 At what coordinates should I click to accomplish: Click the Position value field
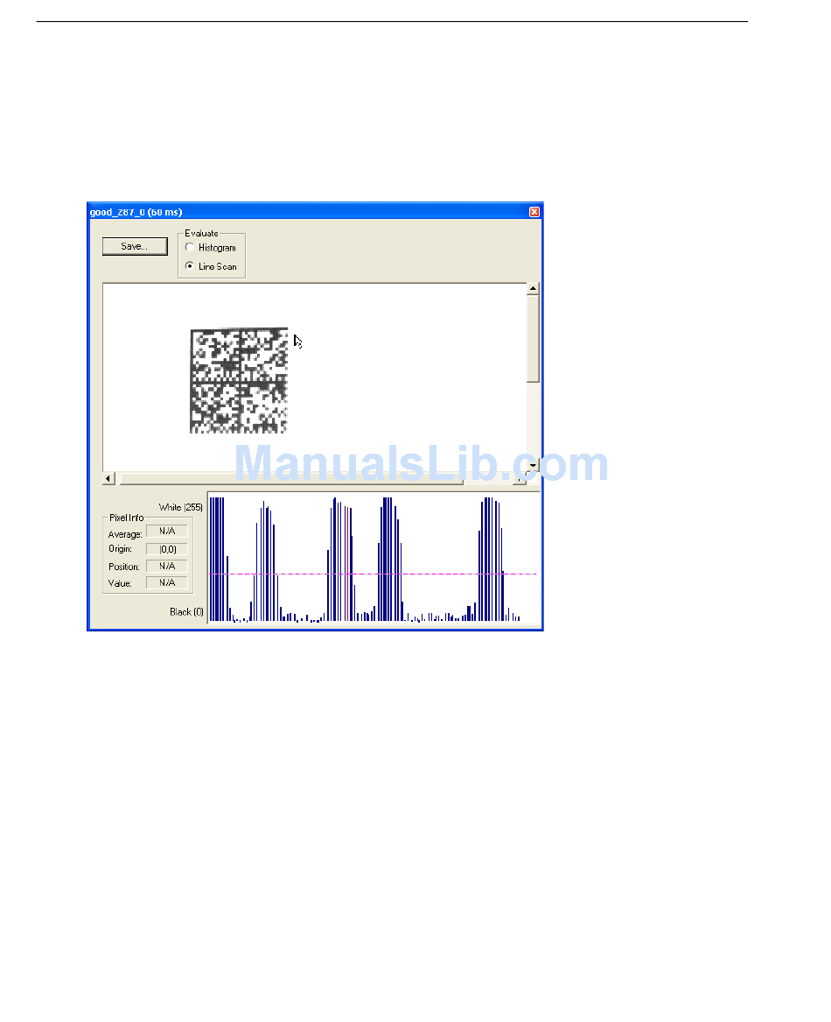167,566
